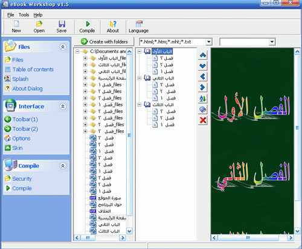Viewport: 302px width, 249px height.
Task: Collapse the الباب الثاني book node
Action: click(139, 78)
